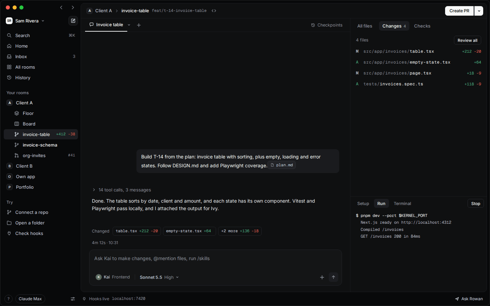
Task: Go to Home in the sidebar
Action: pos(41,46)
